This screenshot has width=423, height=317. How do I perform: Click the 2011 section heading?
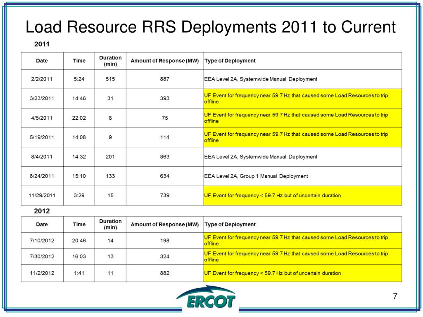[x=42, y=44]
